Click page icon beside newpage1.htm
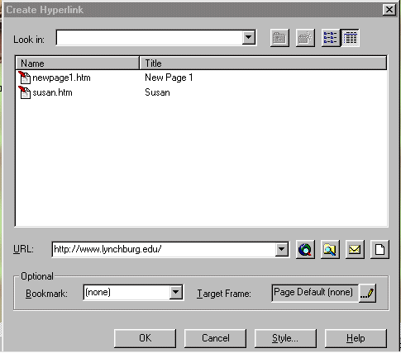Screen dimensions: 401x353 click(25, 78)
